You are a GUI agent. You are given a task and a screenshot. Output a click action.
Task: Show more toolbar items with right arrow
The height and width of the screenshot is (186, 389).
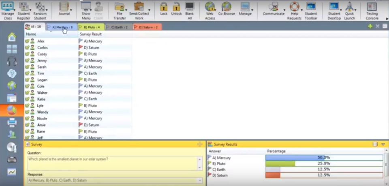(x=387, y=19)
